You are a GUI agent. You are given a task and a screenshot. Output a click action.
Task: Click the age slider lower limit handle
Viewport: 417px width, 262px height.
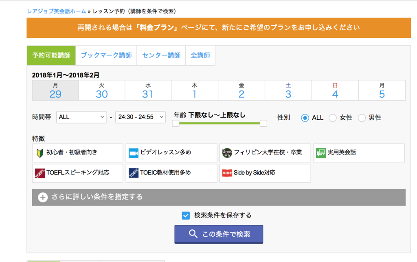click(176, 123)
